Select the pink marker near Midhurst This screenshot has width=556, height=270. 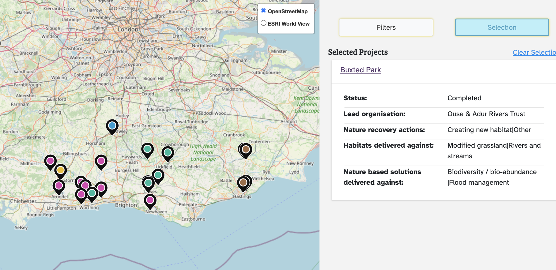click(50, 161)
